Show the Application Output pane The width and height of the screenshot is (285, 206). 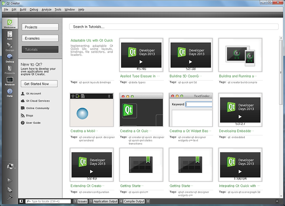point(103,201)
